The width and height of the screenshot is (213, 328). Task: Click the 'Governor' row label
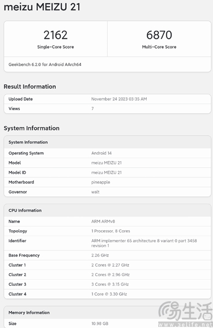(18, 192)
